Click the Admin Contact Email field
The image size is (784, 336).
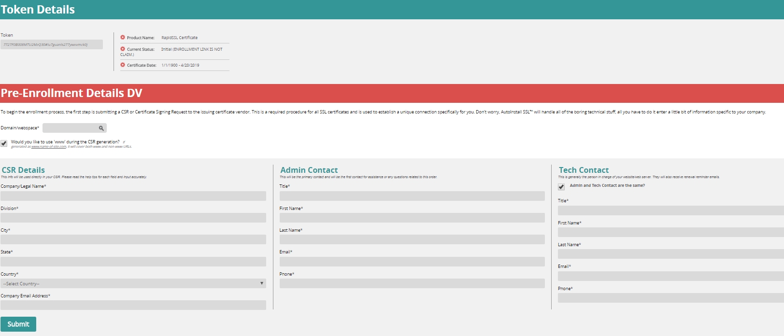(412, 262)
